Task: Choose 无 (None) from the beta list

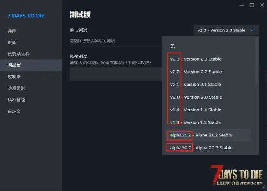Action: [x=208, y=46]
